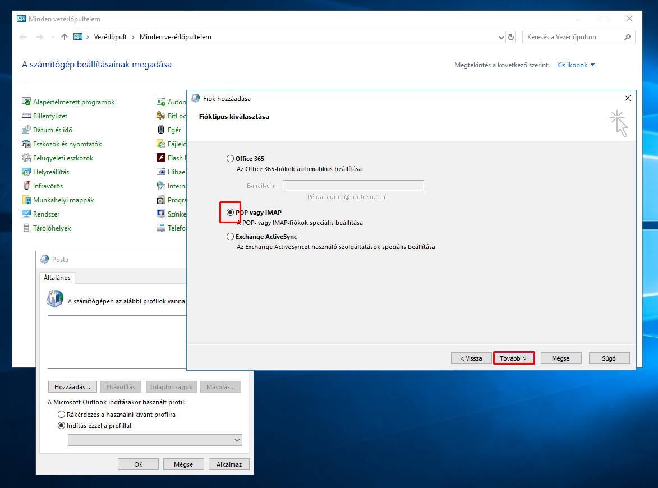Open the Rendszer monitor icon

[x=26, y=214]
